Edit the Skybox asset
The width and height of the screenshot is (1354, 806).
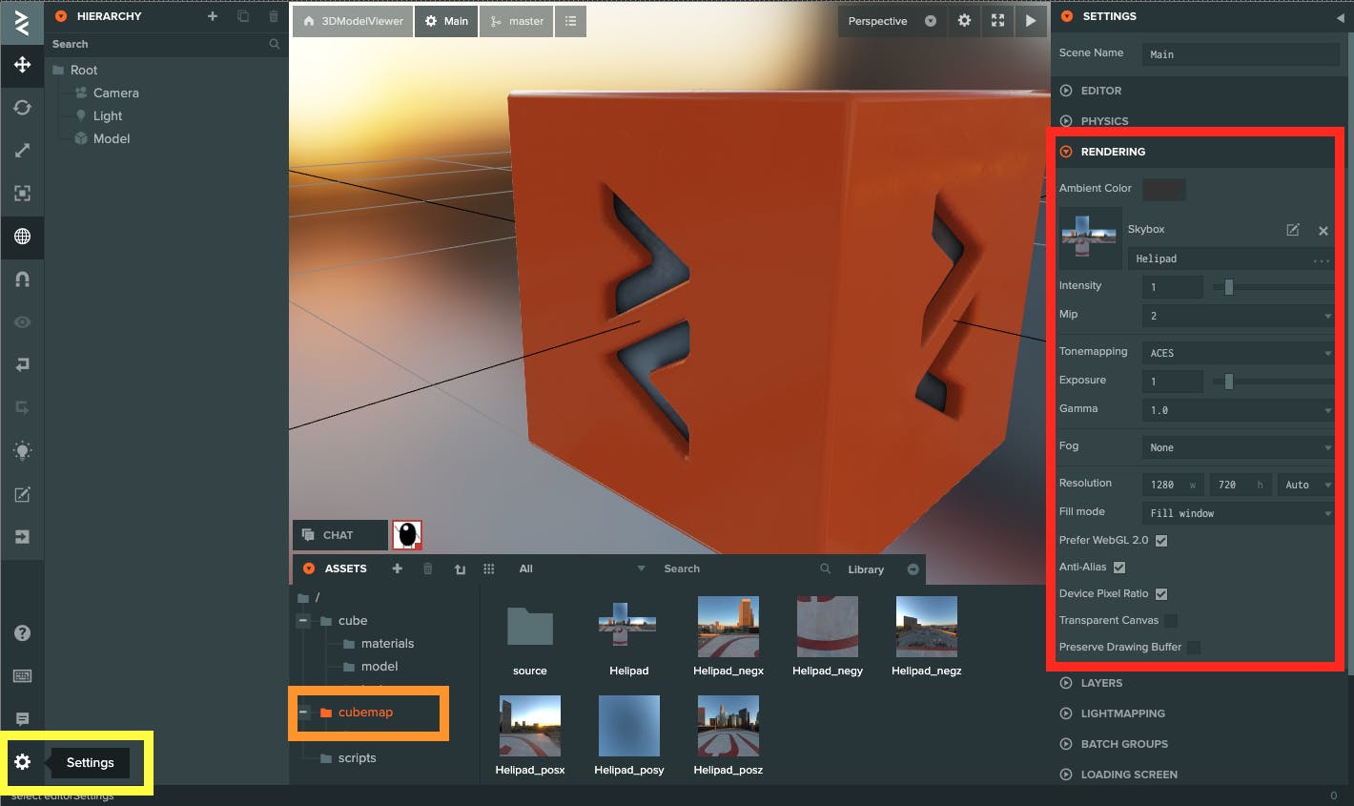coord(1293,230)
